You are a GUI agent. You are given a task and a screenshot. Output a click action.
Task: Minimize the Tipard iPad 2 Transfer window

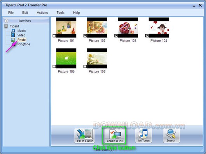coord(194,5)
